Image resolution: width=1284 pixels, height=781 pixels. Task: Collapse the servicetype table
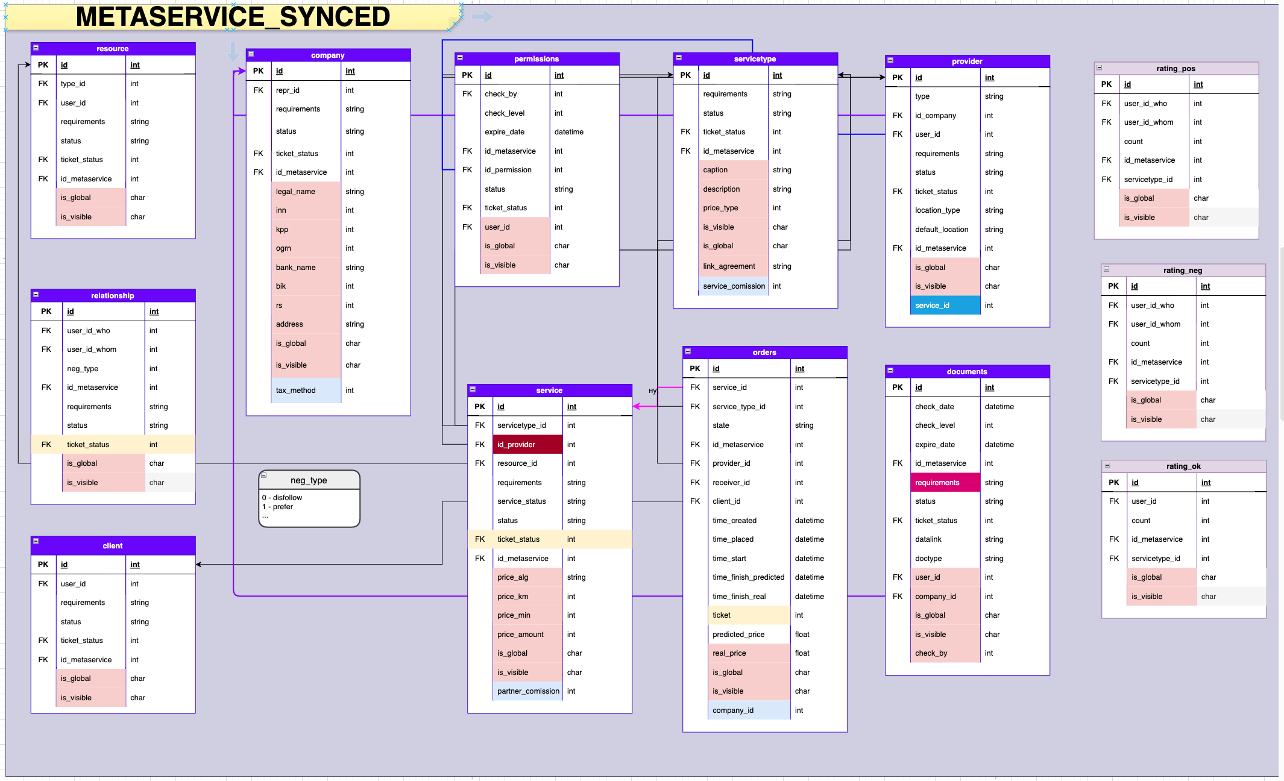678,58
